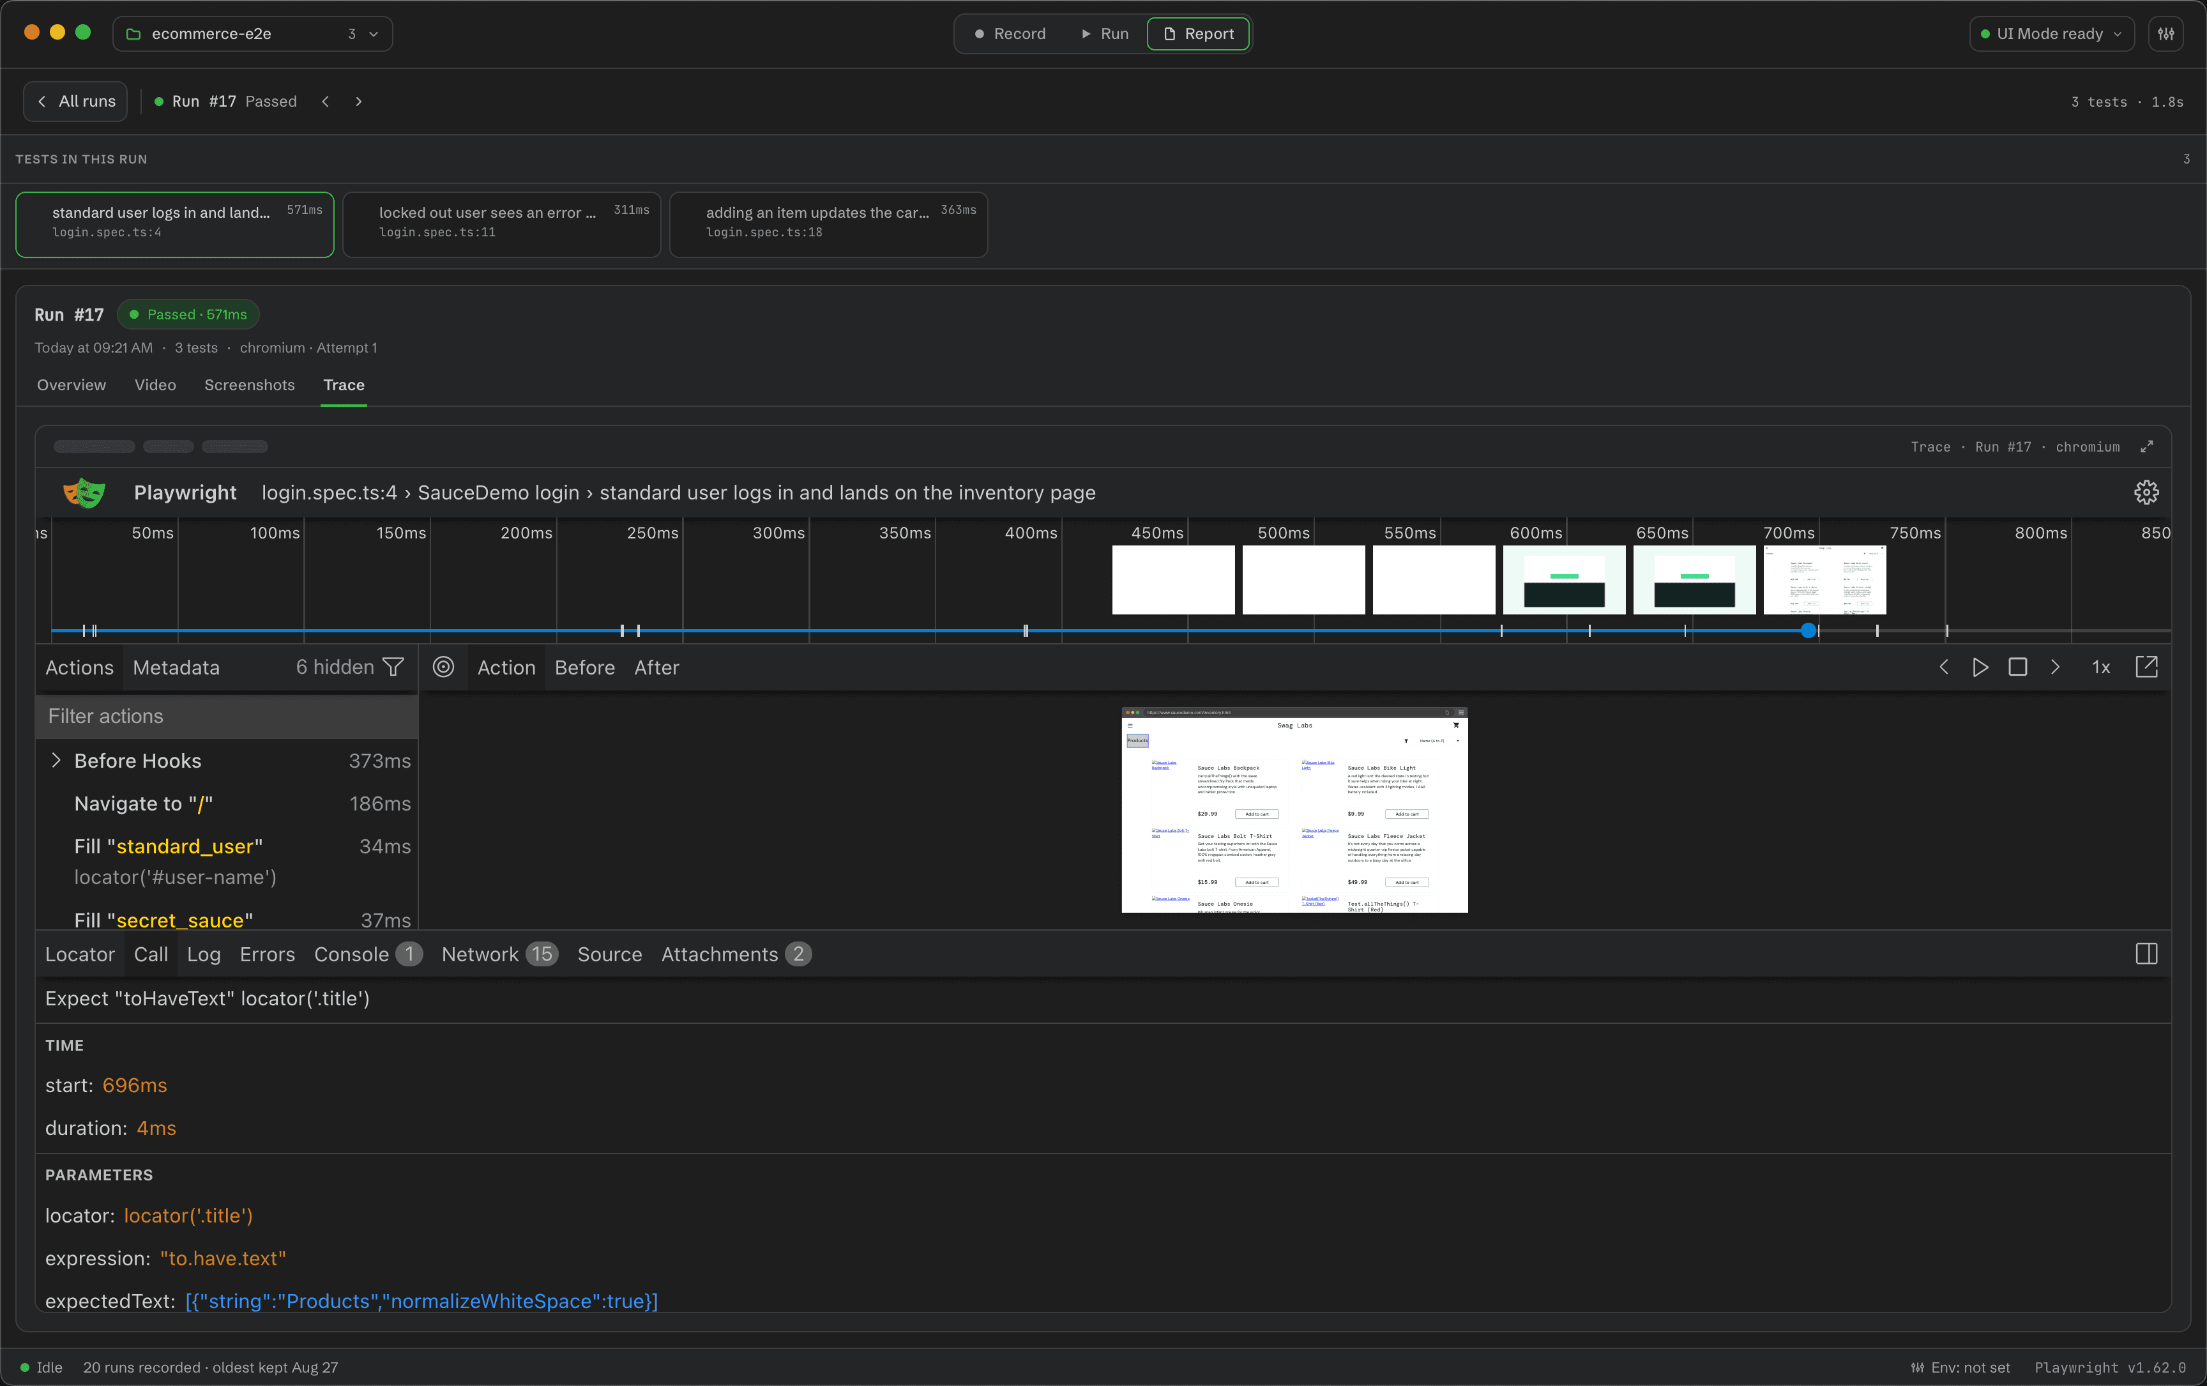This screenshot has width=2207, height=1386.
Task: Show the Action snapshot tab
Action: [506, 667]
